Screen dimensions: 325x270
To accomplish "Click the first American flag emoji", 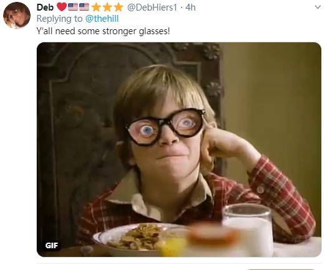I will point(73,7).
